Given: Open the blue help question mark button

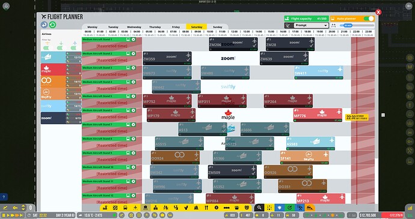Looking at the screenshot, I should tap(4, 197).
